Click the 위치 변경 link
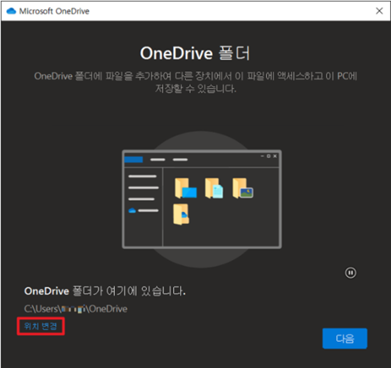This screenshot has width=391, height=368. [41, 327]
